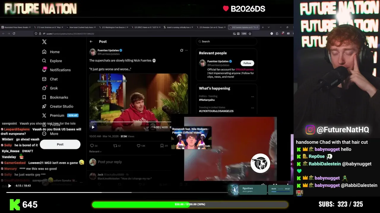This screenshot has height=213, width=380.
Task: Open Notifications in the X sidebar
Action: click(x=56, y=70)
